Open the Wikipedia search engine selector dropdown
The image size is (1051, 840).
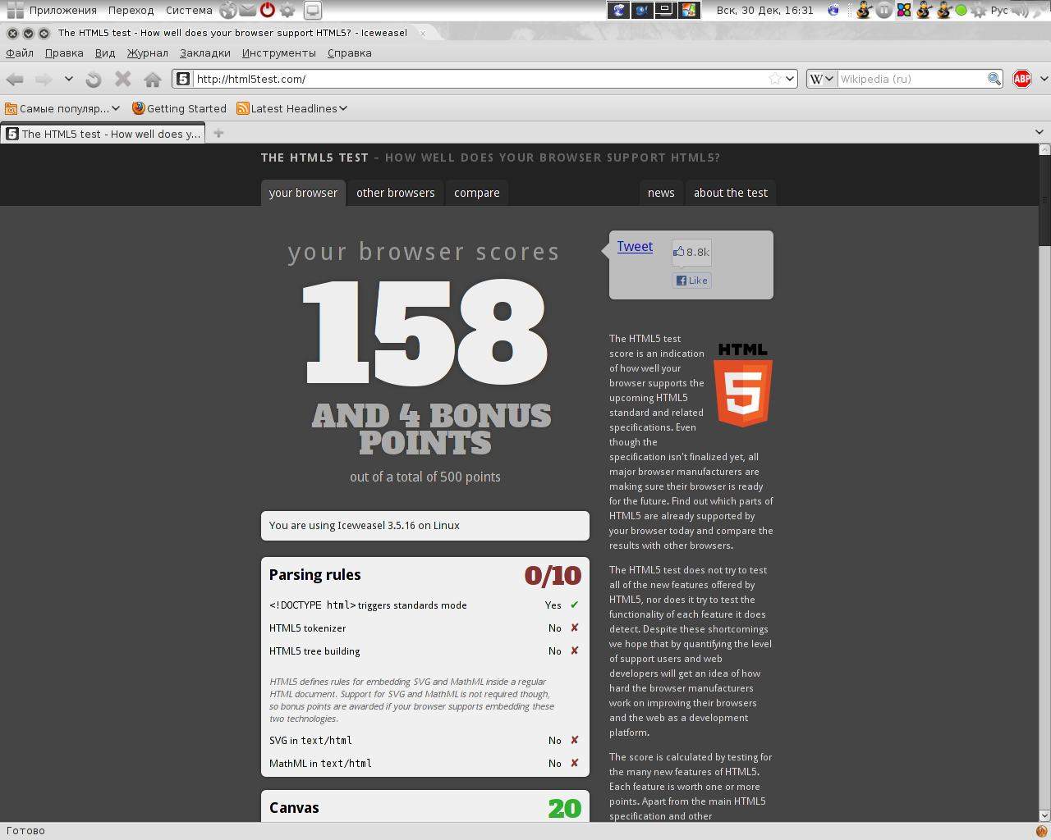coord(822,79)
